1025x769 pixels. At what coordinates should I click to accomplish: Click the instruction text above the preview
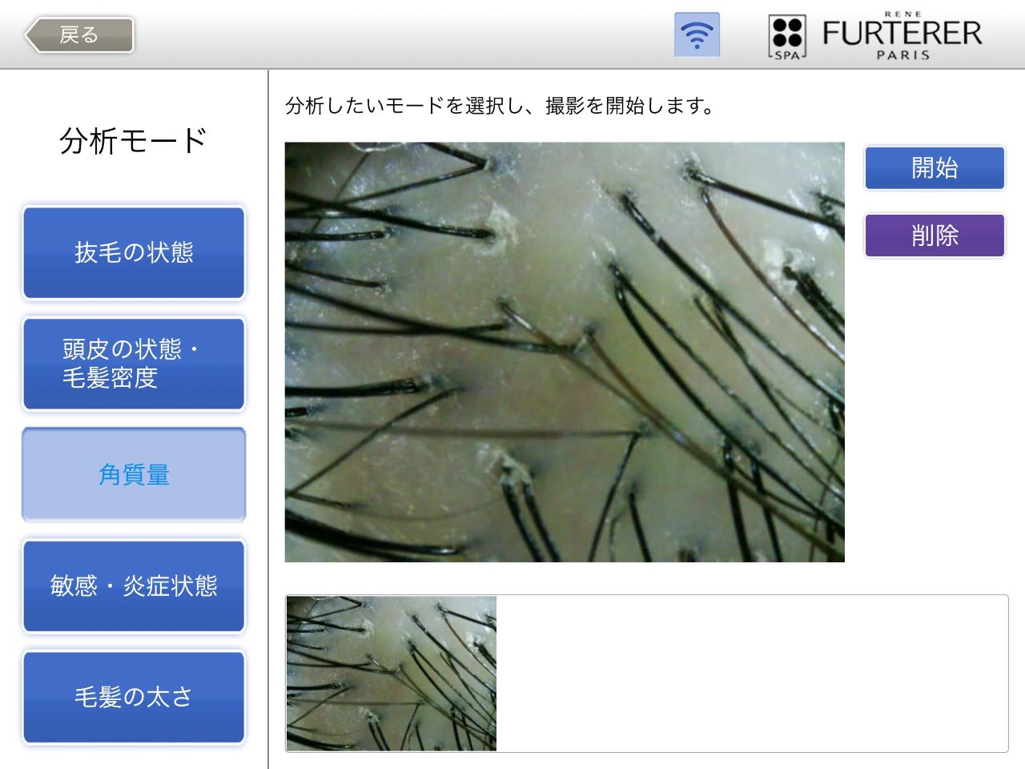pyautogui.click(x=500, y=106)
